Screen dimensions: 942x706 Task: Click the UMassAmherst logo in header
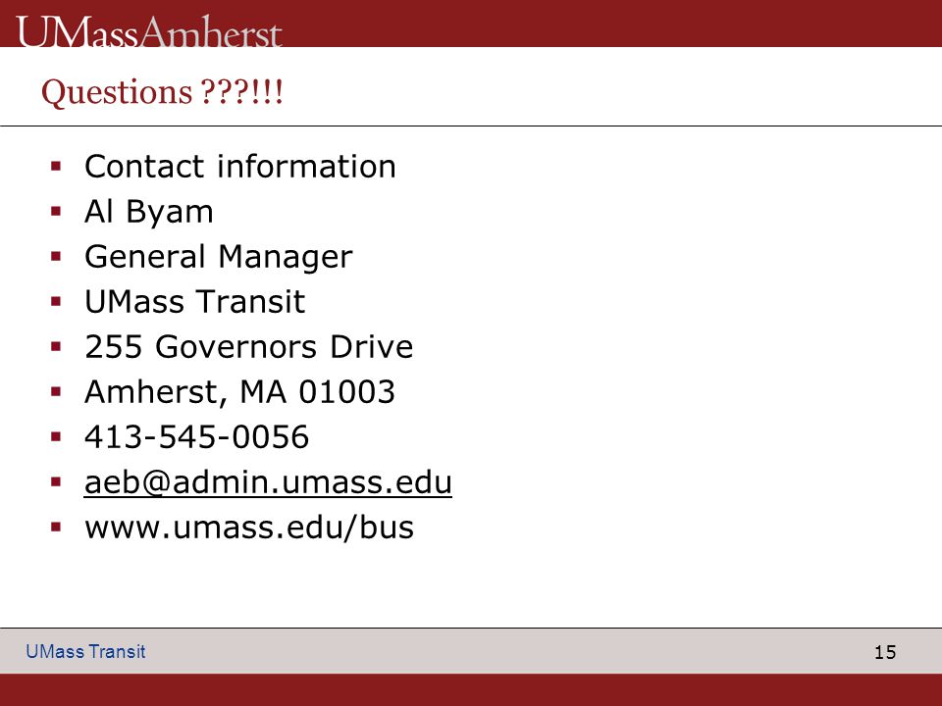[149, 30]
